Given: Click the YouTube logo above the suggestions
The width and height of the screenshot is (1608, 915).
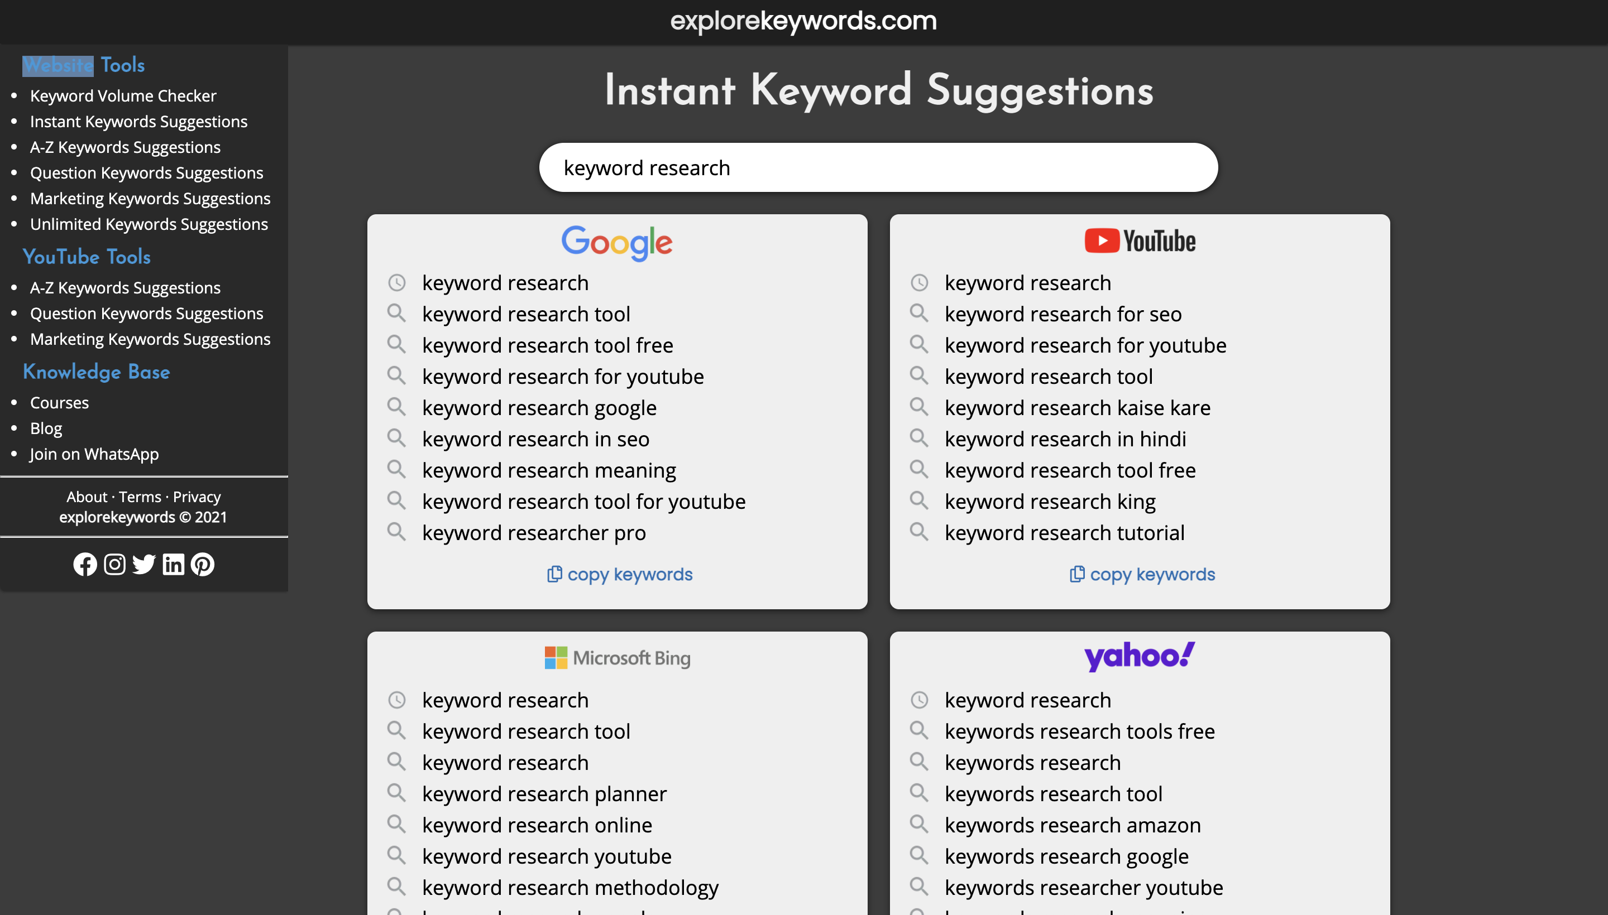Looking at the screenshot, I should coord(1140,240).
